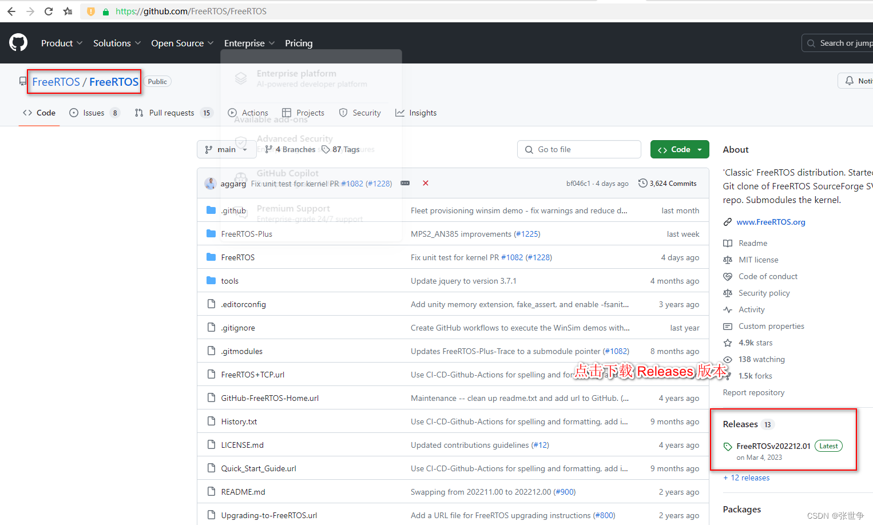Click the scale icon next to MIT license
The image size is (873, 525).
coord(728,260)
